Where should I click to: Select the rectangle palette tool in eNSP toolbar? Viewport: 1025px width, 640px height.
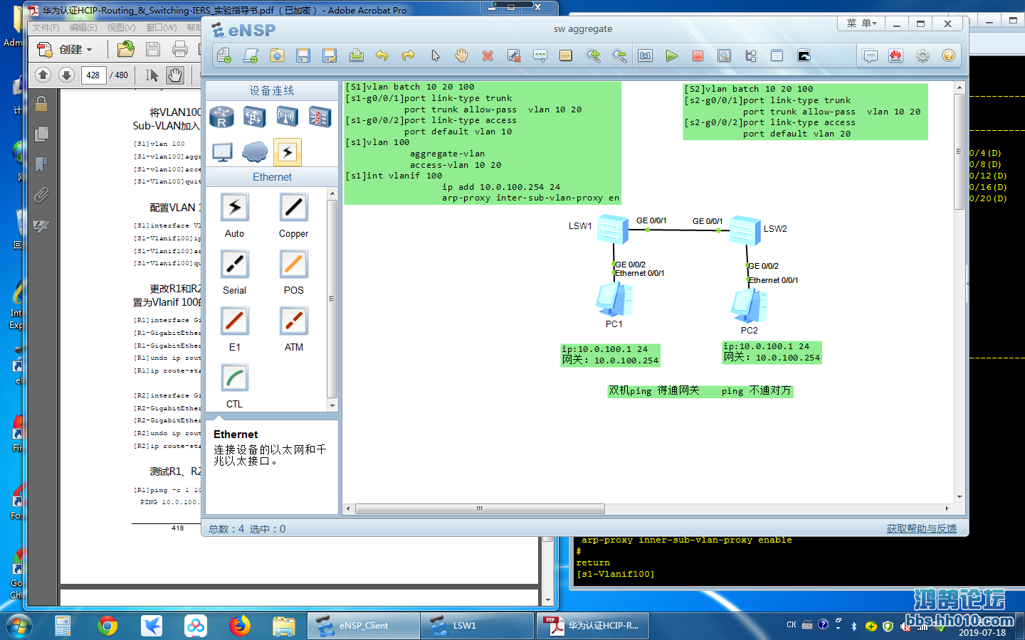pos(566,55)
